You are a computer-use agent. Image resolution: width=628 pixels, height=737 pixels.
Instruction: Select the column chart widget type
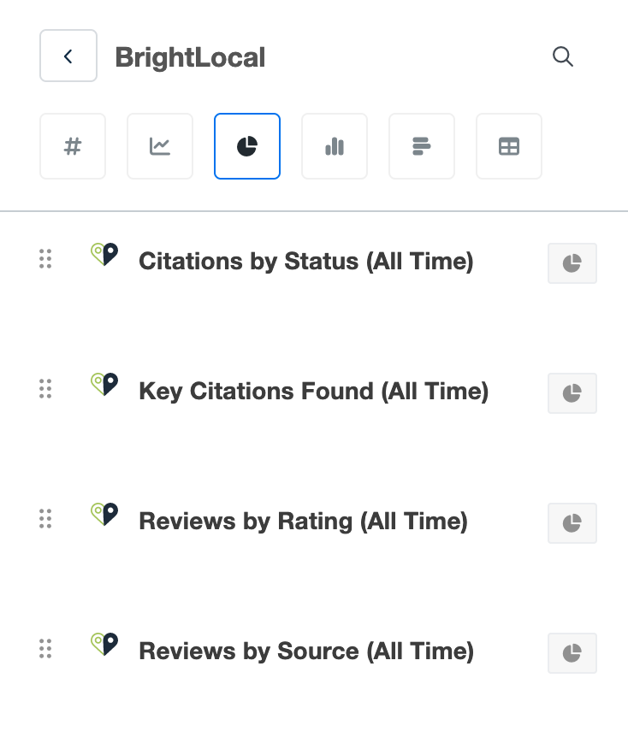tap(335, 146)
